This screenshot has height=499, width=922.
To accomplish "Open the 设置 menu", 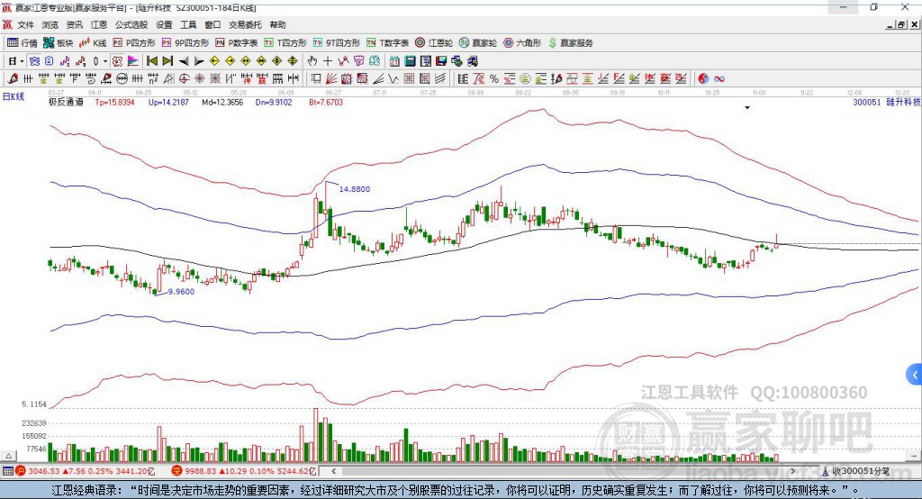I will tap(164, 24).
